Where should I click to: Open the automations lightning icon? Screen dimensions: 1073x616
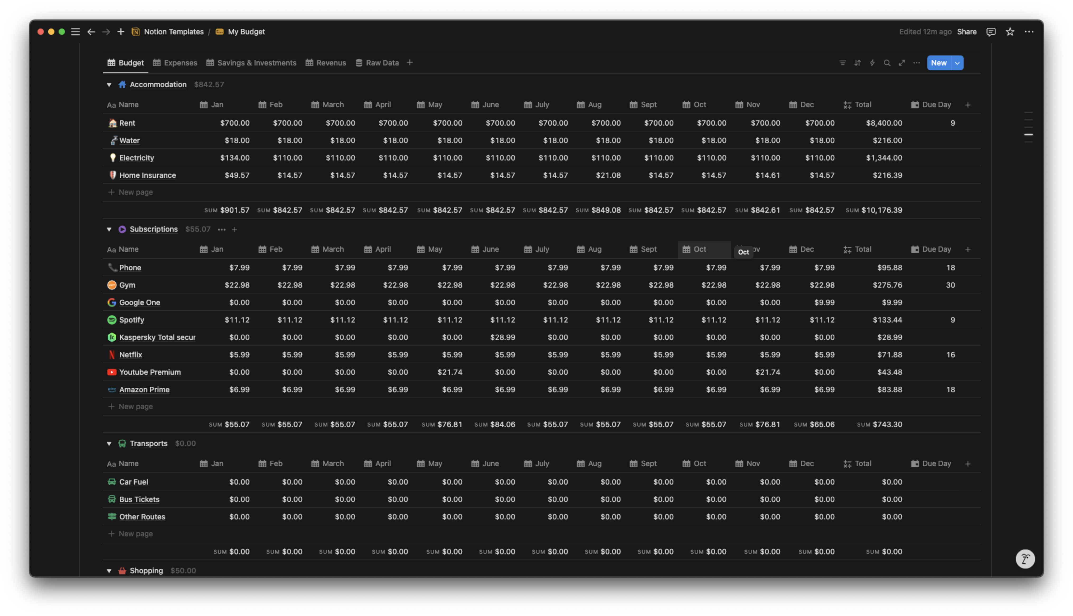click(872, 63)
